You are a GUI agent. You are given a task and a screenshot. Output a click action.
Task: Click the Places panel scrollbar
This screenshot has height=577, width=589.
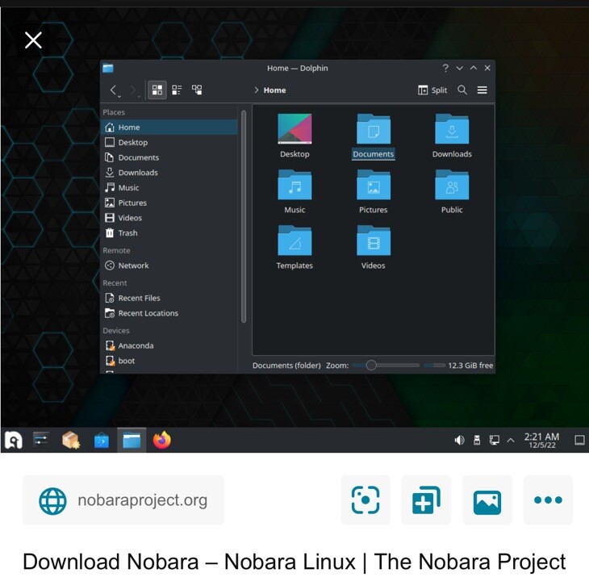(244, 216)
